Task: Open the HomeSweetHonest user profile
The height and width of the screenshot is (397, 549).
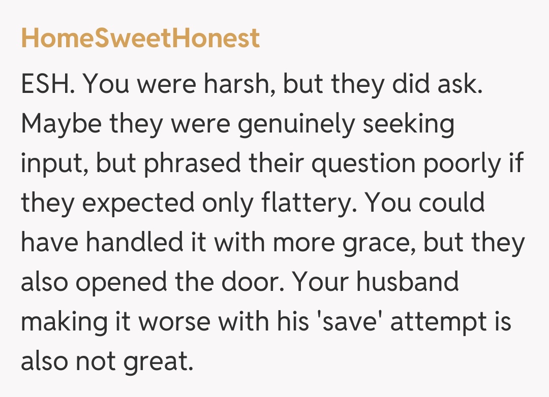Action: tap(140, 39)
